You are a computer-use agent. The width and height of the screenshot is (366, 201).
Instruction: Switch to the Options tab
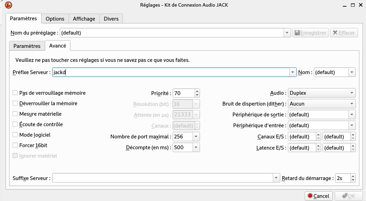(x=55, y=19)
